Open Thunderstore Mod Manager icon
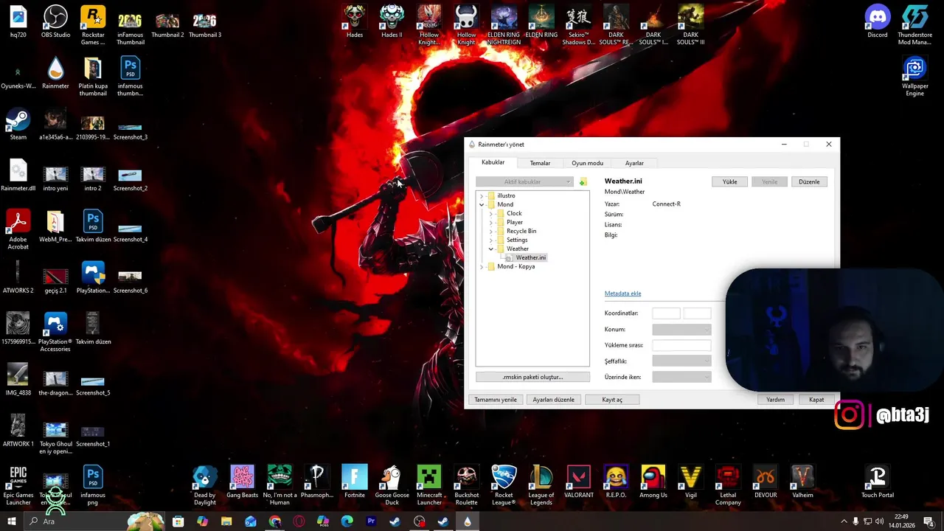Image resolution: width=944 pixels, height=531 pixels. pyautogui.click(x=914, y=24)
